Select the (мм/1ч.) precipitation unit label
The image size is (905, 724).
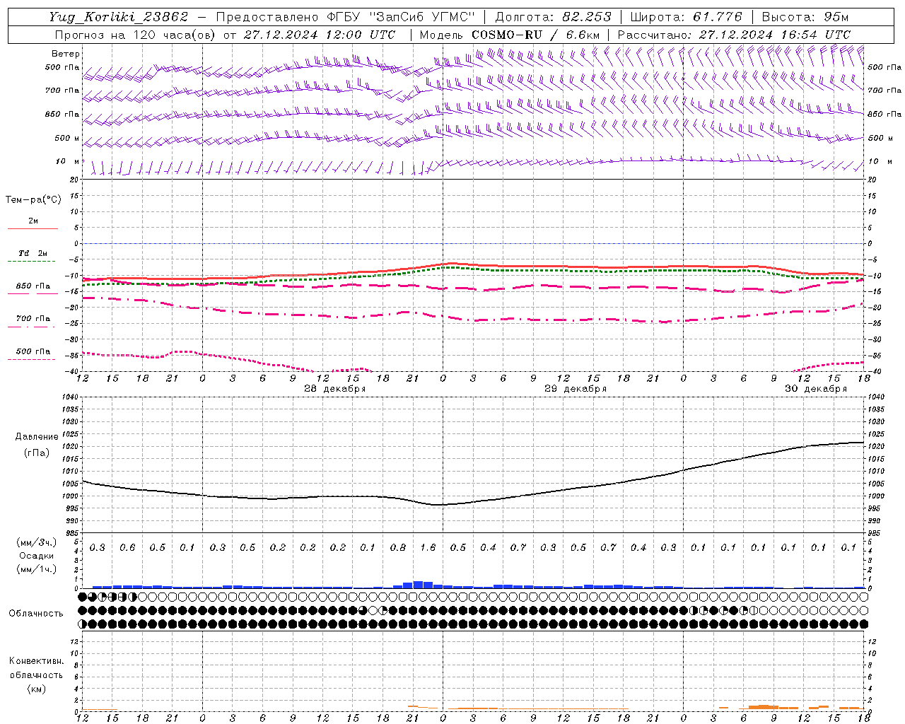[x=37, y=569]
